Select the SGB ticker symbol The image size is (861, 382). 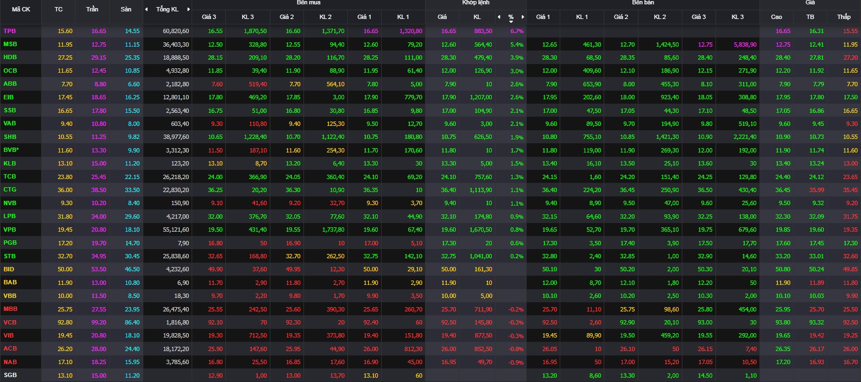[10, 375]
